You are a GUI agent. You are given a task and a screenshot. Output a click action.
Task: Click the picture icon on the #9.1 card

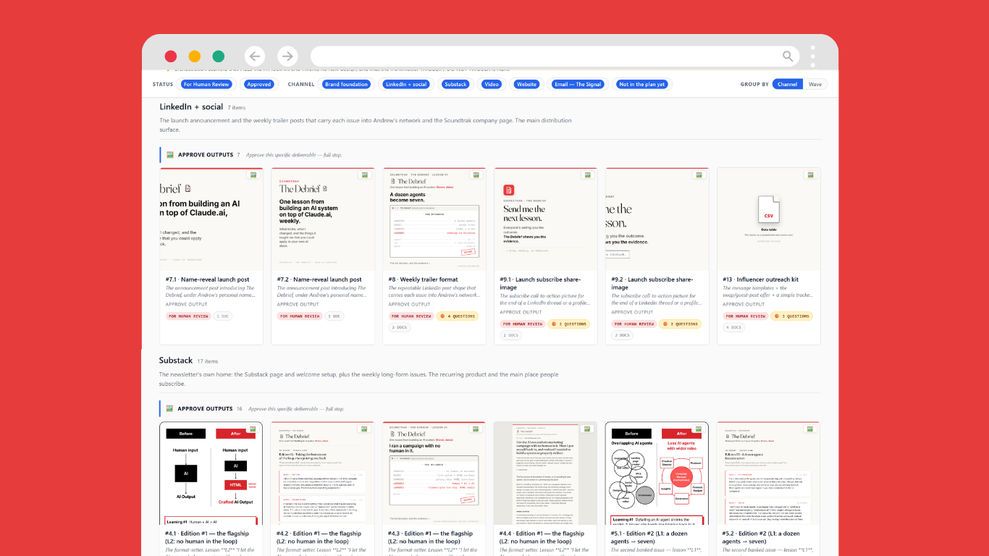coord(588,174)
